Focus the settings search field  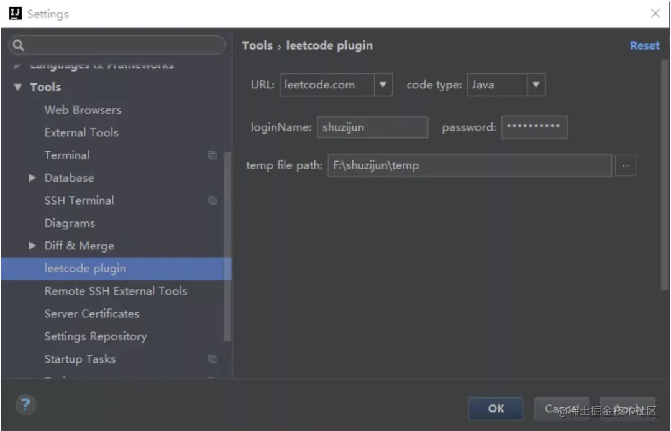click(117, 45)
